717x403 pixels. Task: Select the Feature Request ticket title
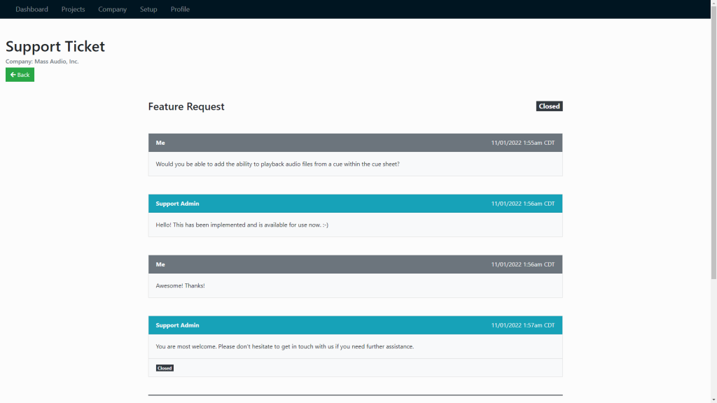coord(185,106)
